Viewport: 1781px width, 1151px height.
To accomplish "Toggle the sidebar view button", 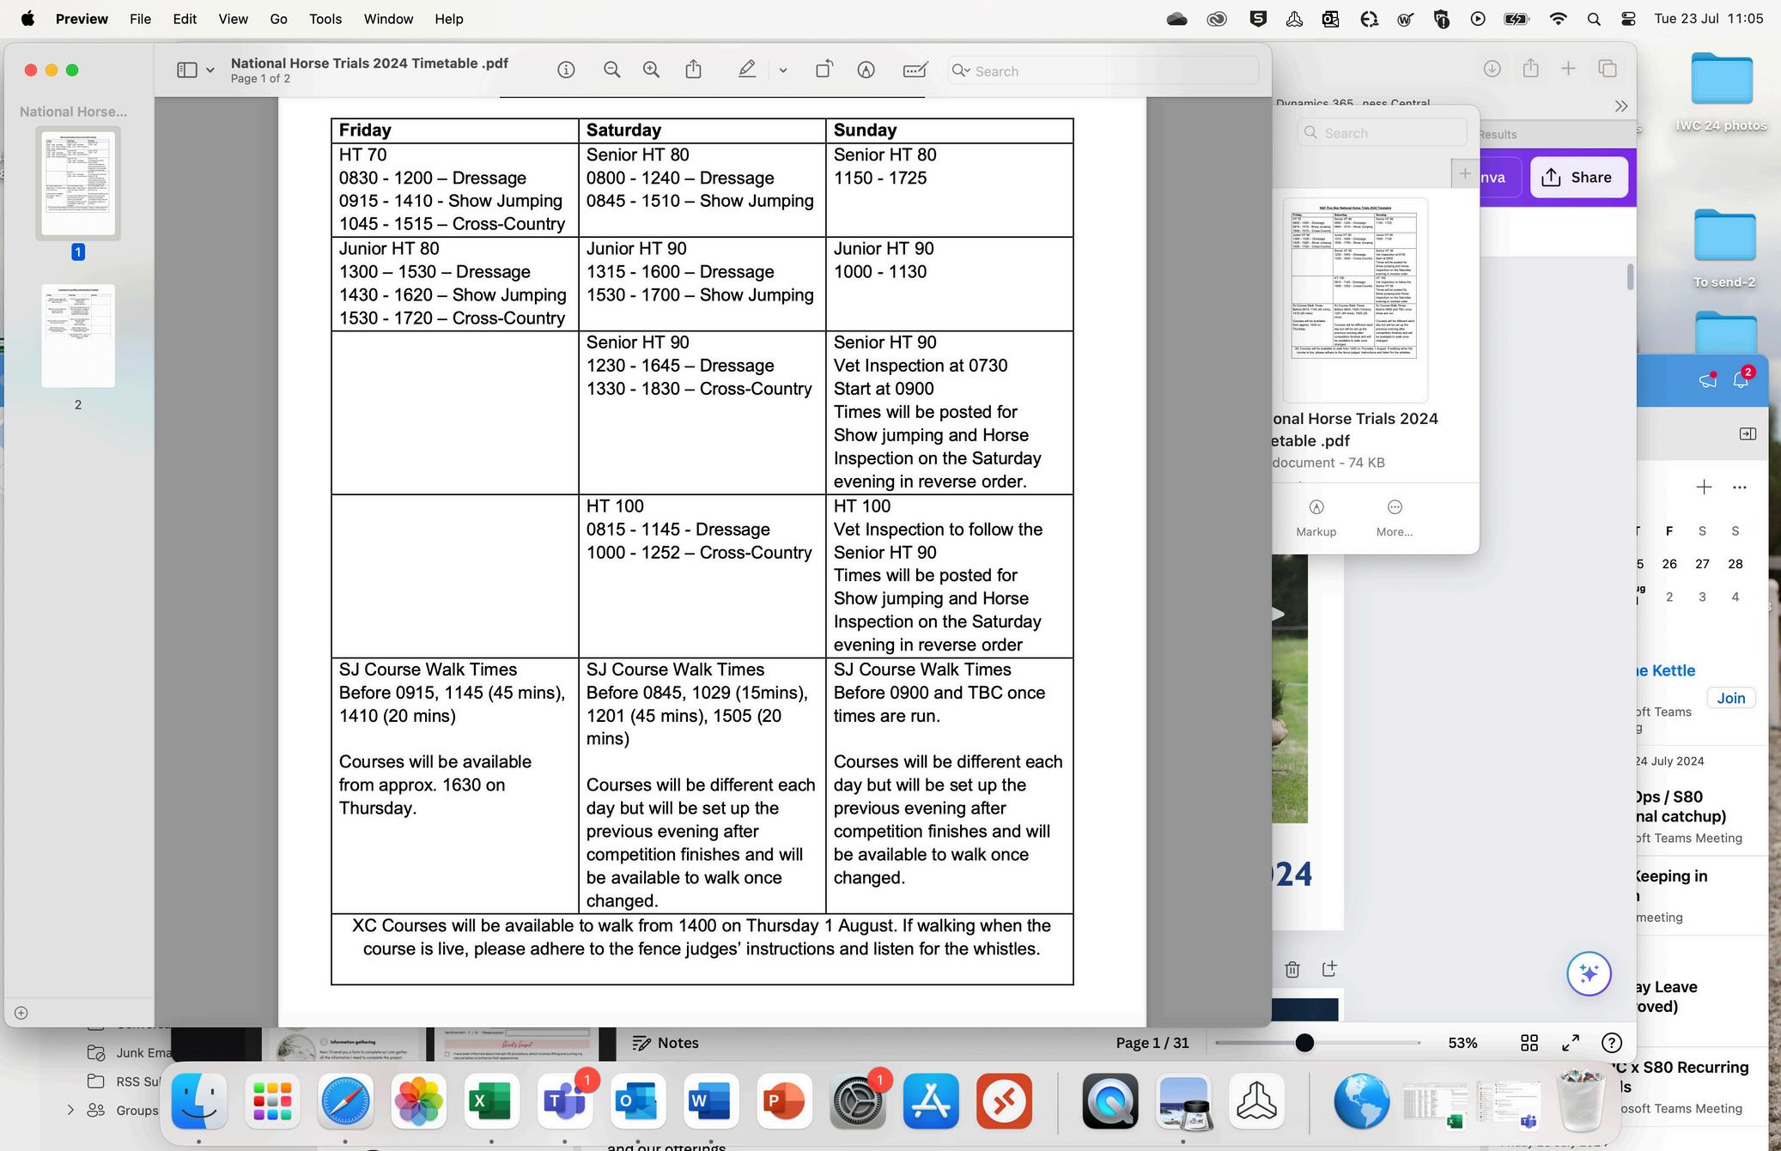I will 187,70.
